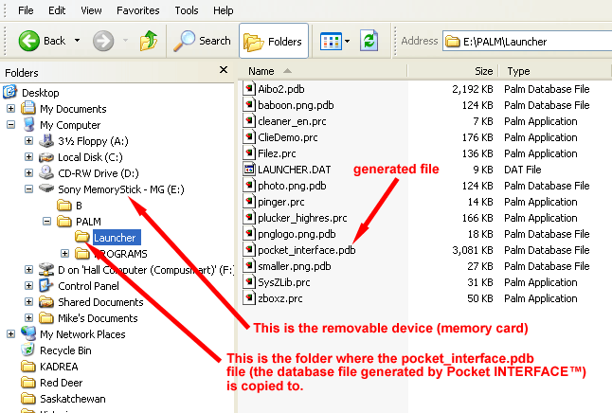Click the plucker_highres.prc file icon

click(x=248, y=217)
